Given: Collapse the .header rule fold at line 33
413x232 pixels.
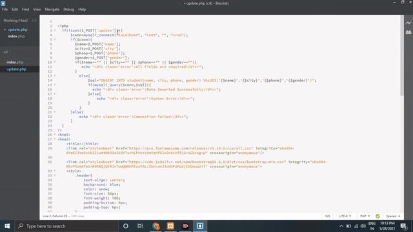Looking at the screenshot, I should [55, 175].
